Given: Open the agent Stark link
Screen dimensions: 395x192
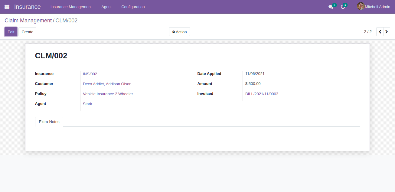Looking at the screenshot, I should point(87,104).
